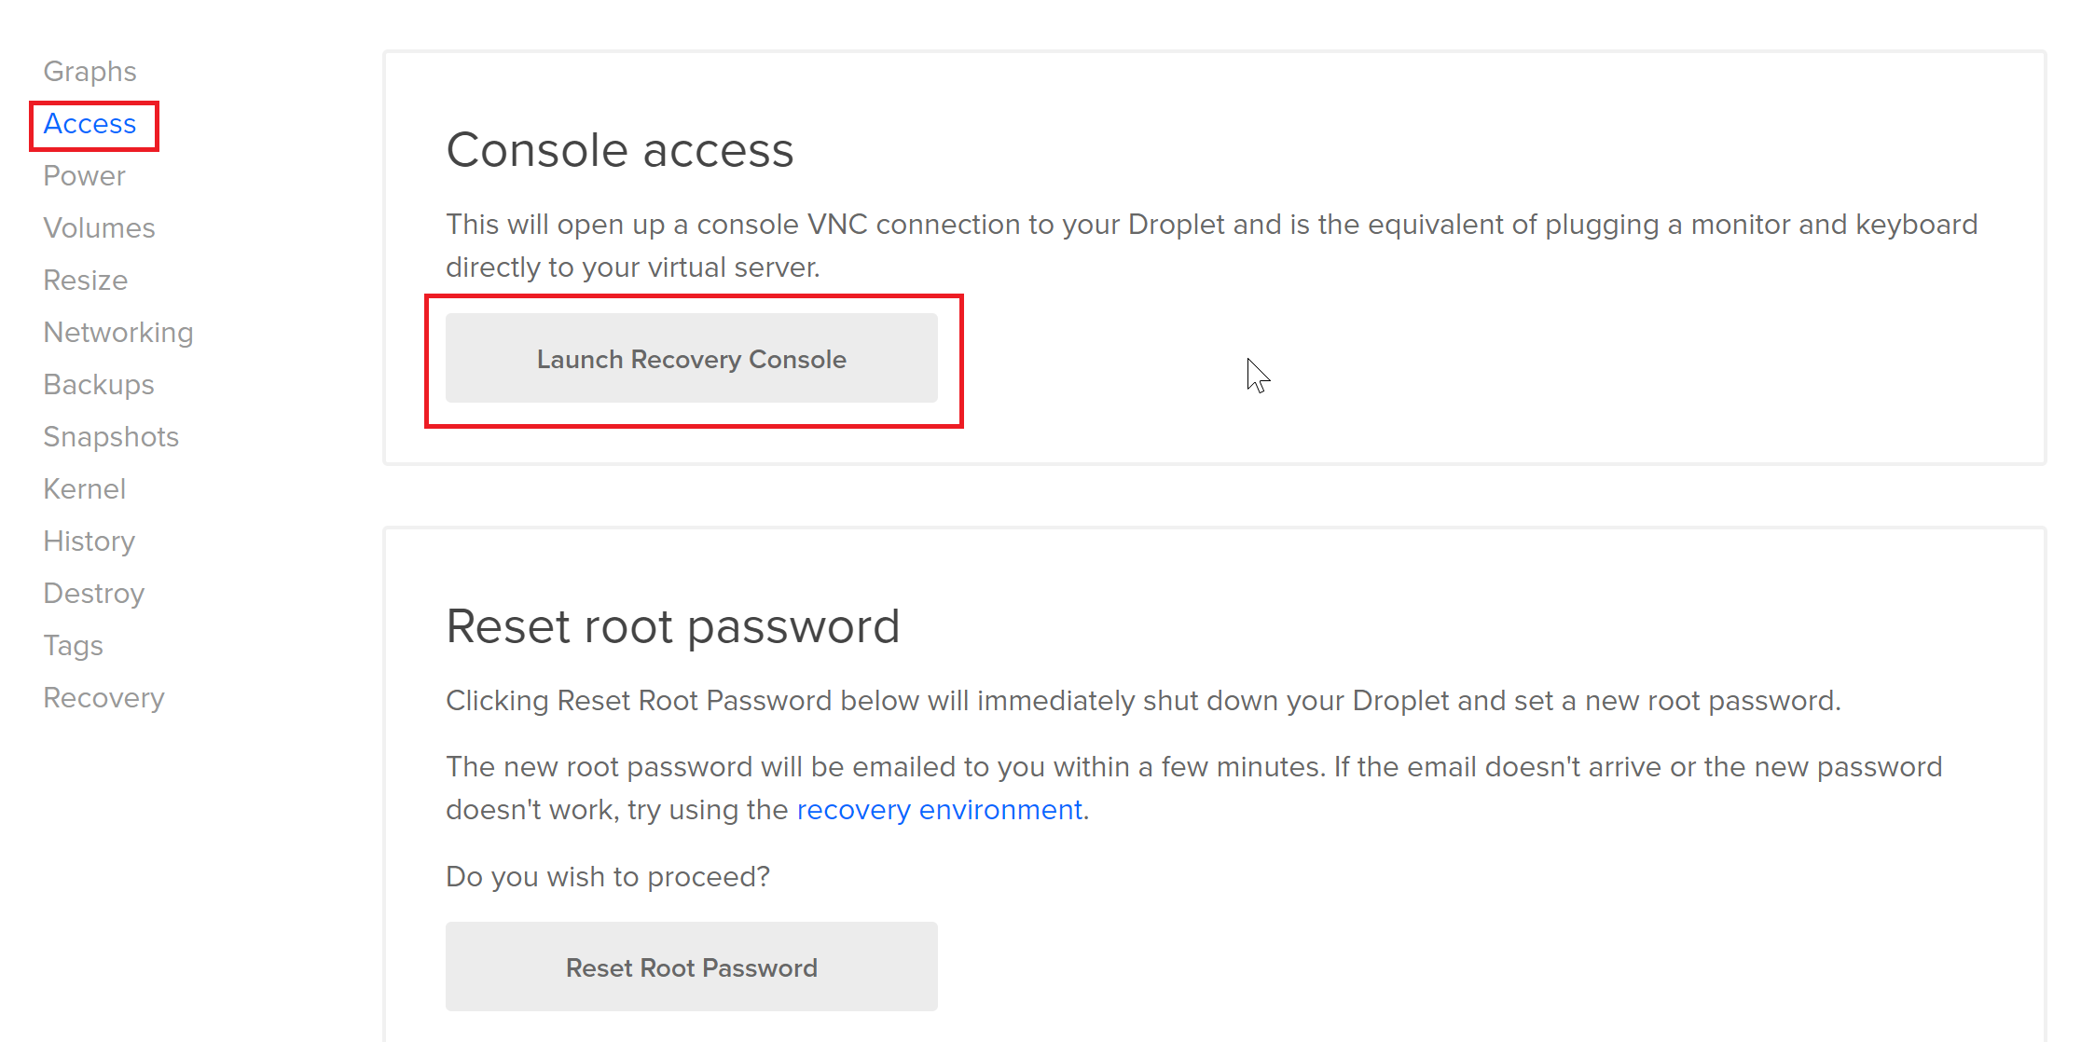View the History section

89,542
